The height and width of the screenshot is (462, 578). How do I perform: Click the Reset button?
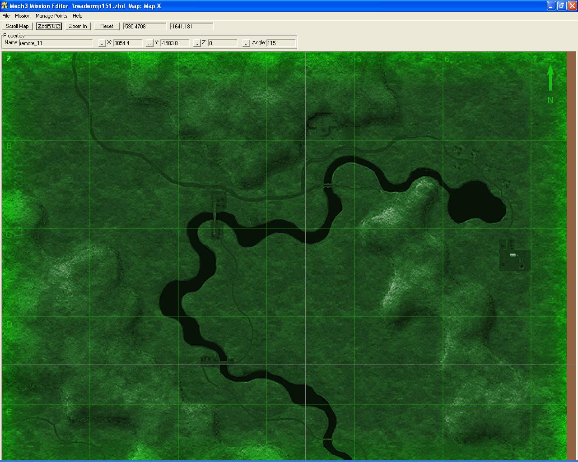(107, 26)
